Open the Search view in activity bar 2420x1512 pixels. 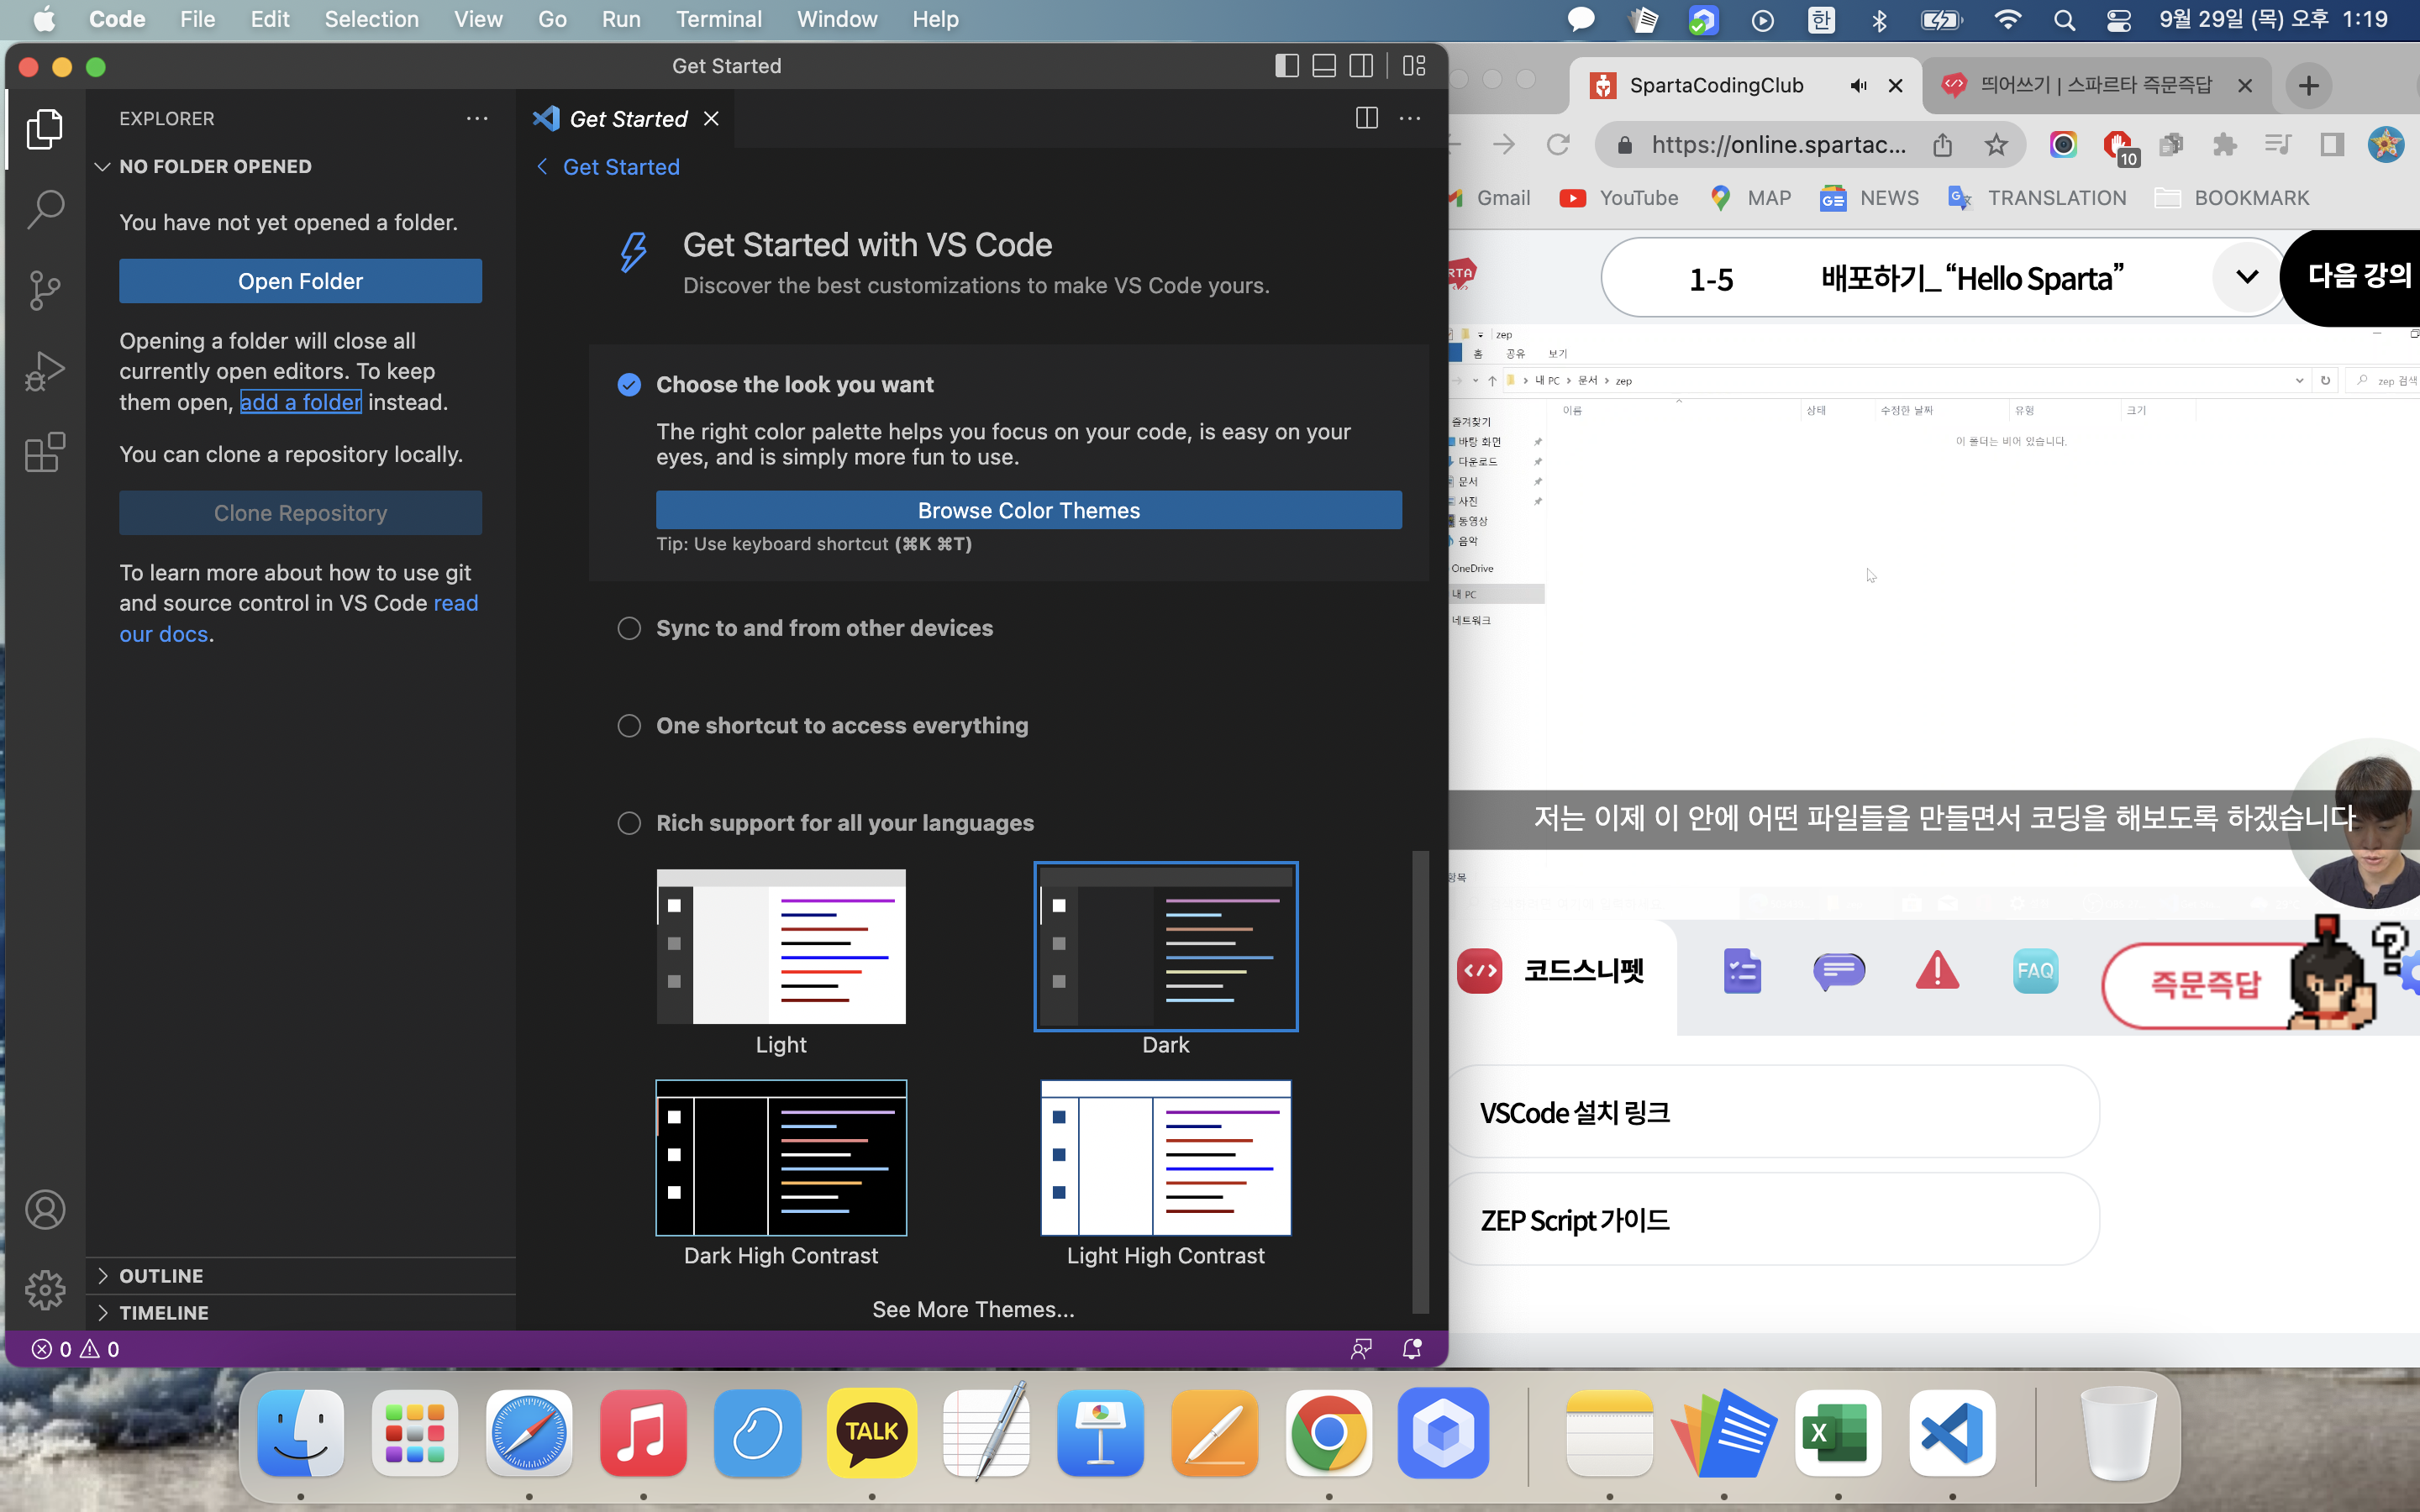(x=45, y=210)
